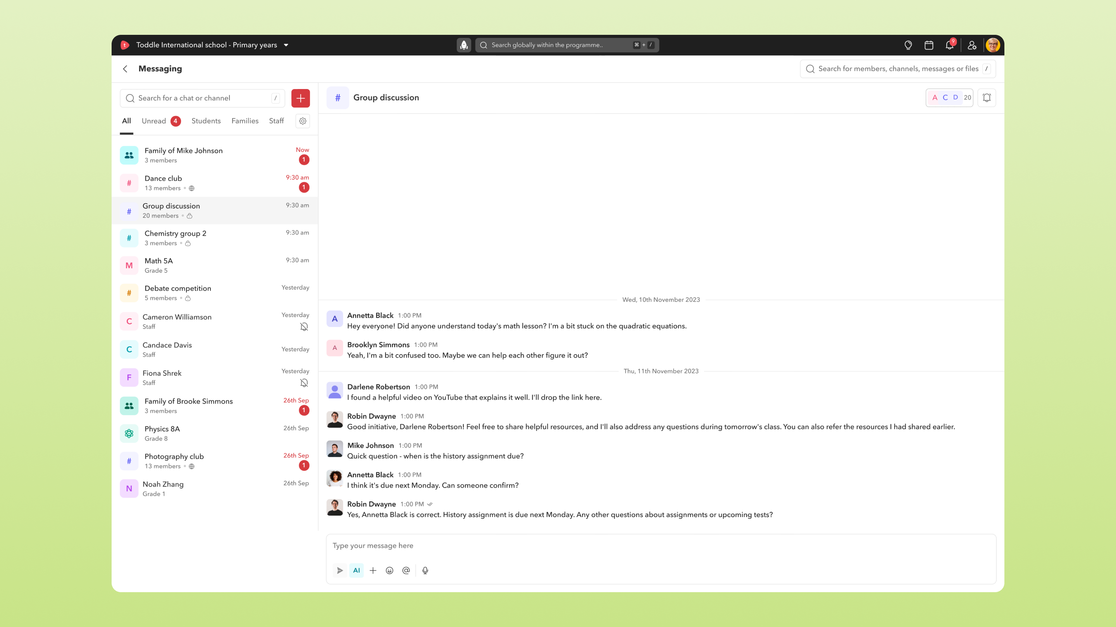
Task: Open messaging settings gear icon
Action: click(302, 121)
